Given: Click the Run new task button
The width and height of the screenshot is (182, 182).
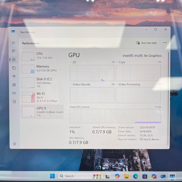Looking at the screenshot, I should tap(147, 43).
